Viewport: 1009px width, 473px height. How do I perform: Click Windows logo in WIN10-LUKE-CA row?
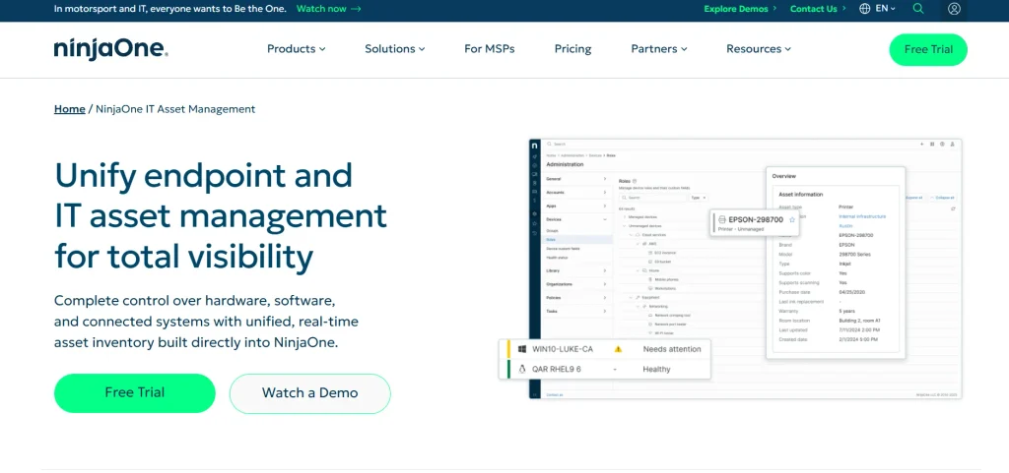[522, 349]
